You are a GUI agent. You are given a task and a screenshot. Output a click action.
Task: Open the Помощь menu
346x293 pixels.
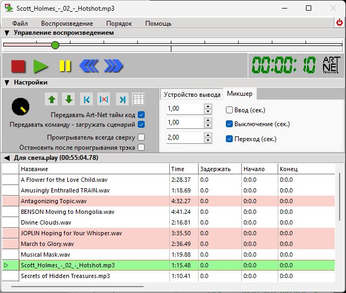point(158,24)
